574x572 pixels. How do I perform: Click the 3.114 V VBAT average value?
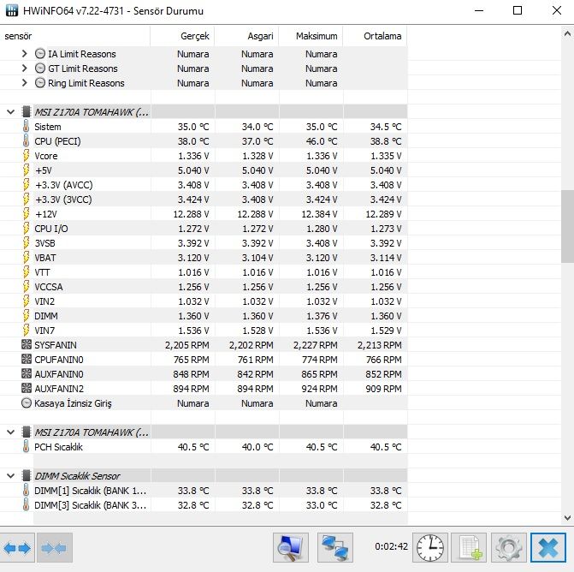pyautogui.click(x=386, y=258)
